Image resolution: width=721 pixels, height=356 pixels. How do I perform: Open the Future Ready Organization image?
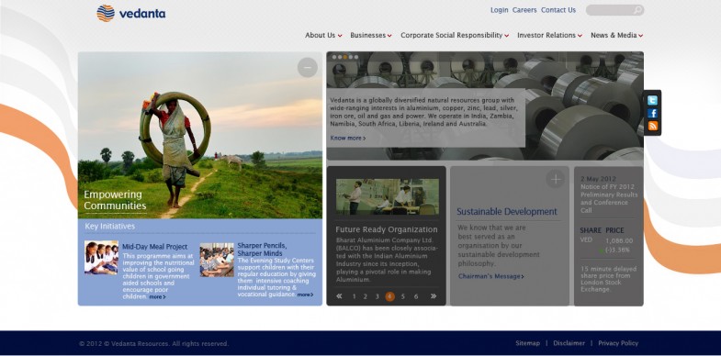pyautogui.click(x=388, y=197)
